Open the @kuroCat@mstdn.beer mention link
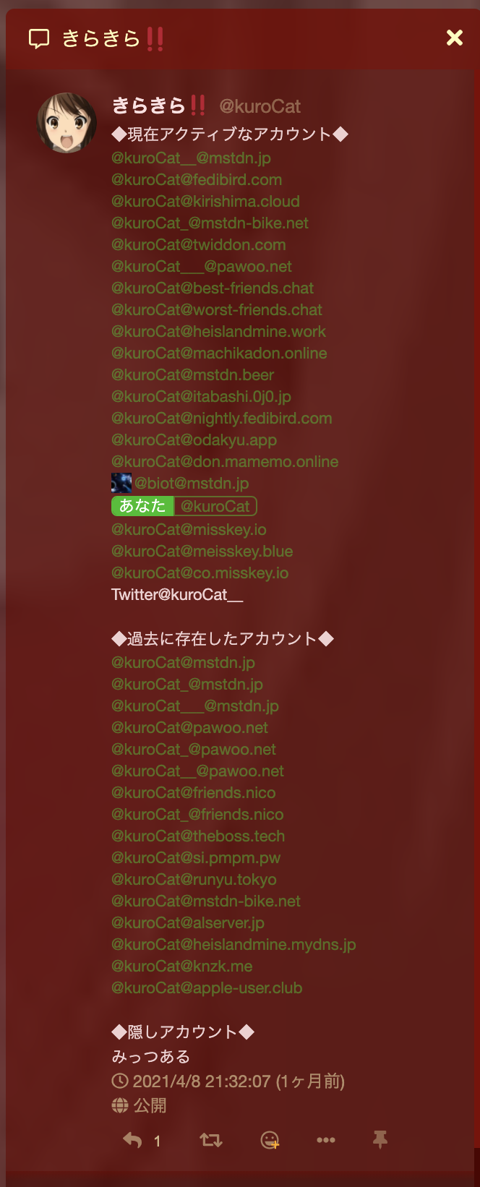 193,374
